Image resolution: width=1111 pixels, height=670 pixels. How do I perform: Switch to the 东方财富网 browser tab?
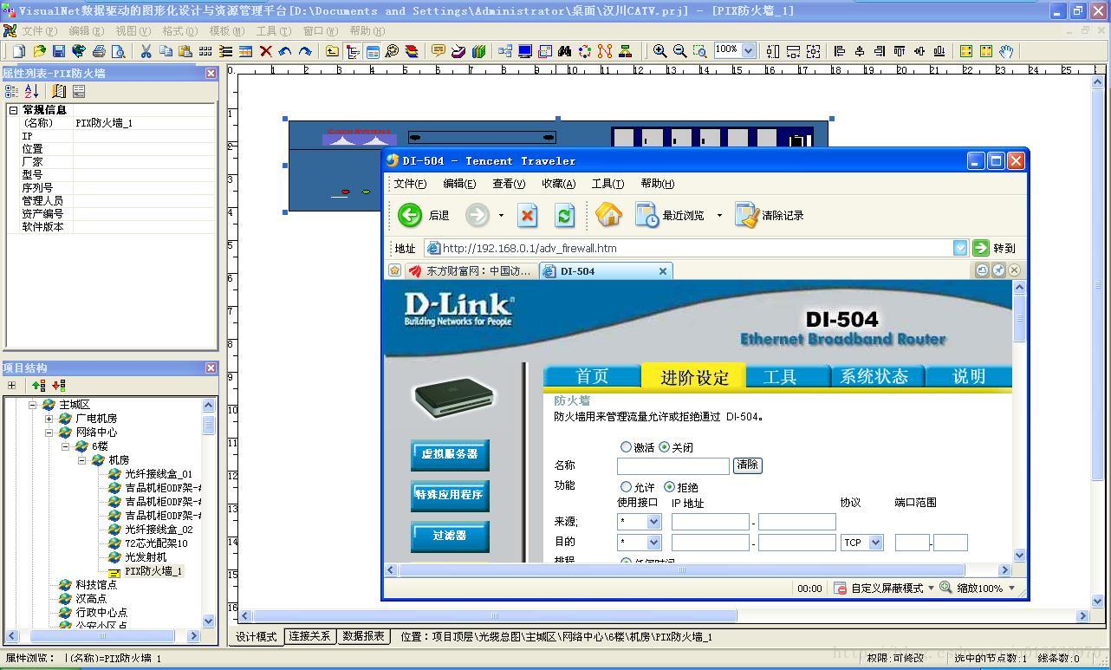(471, 270)
